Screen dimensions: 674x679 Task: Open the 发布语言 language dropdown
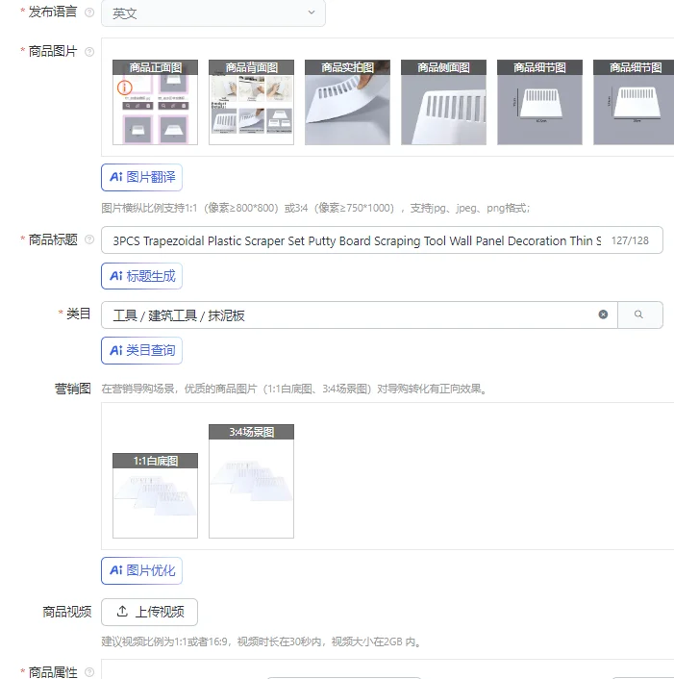click(213, 13)
